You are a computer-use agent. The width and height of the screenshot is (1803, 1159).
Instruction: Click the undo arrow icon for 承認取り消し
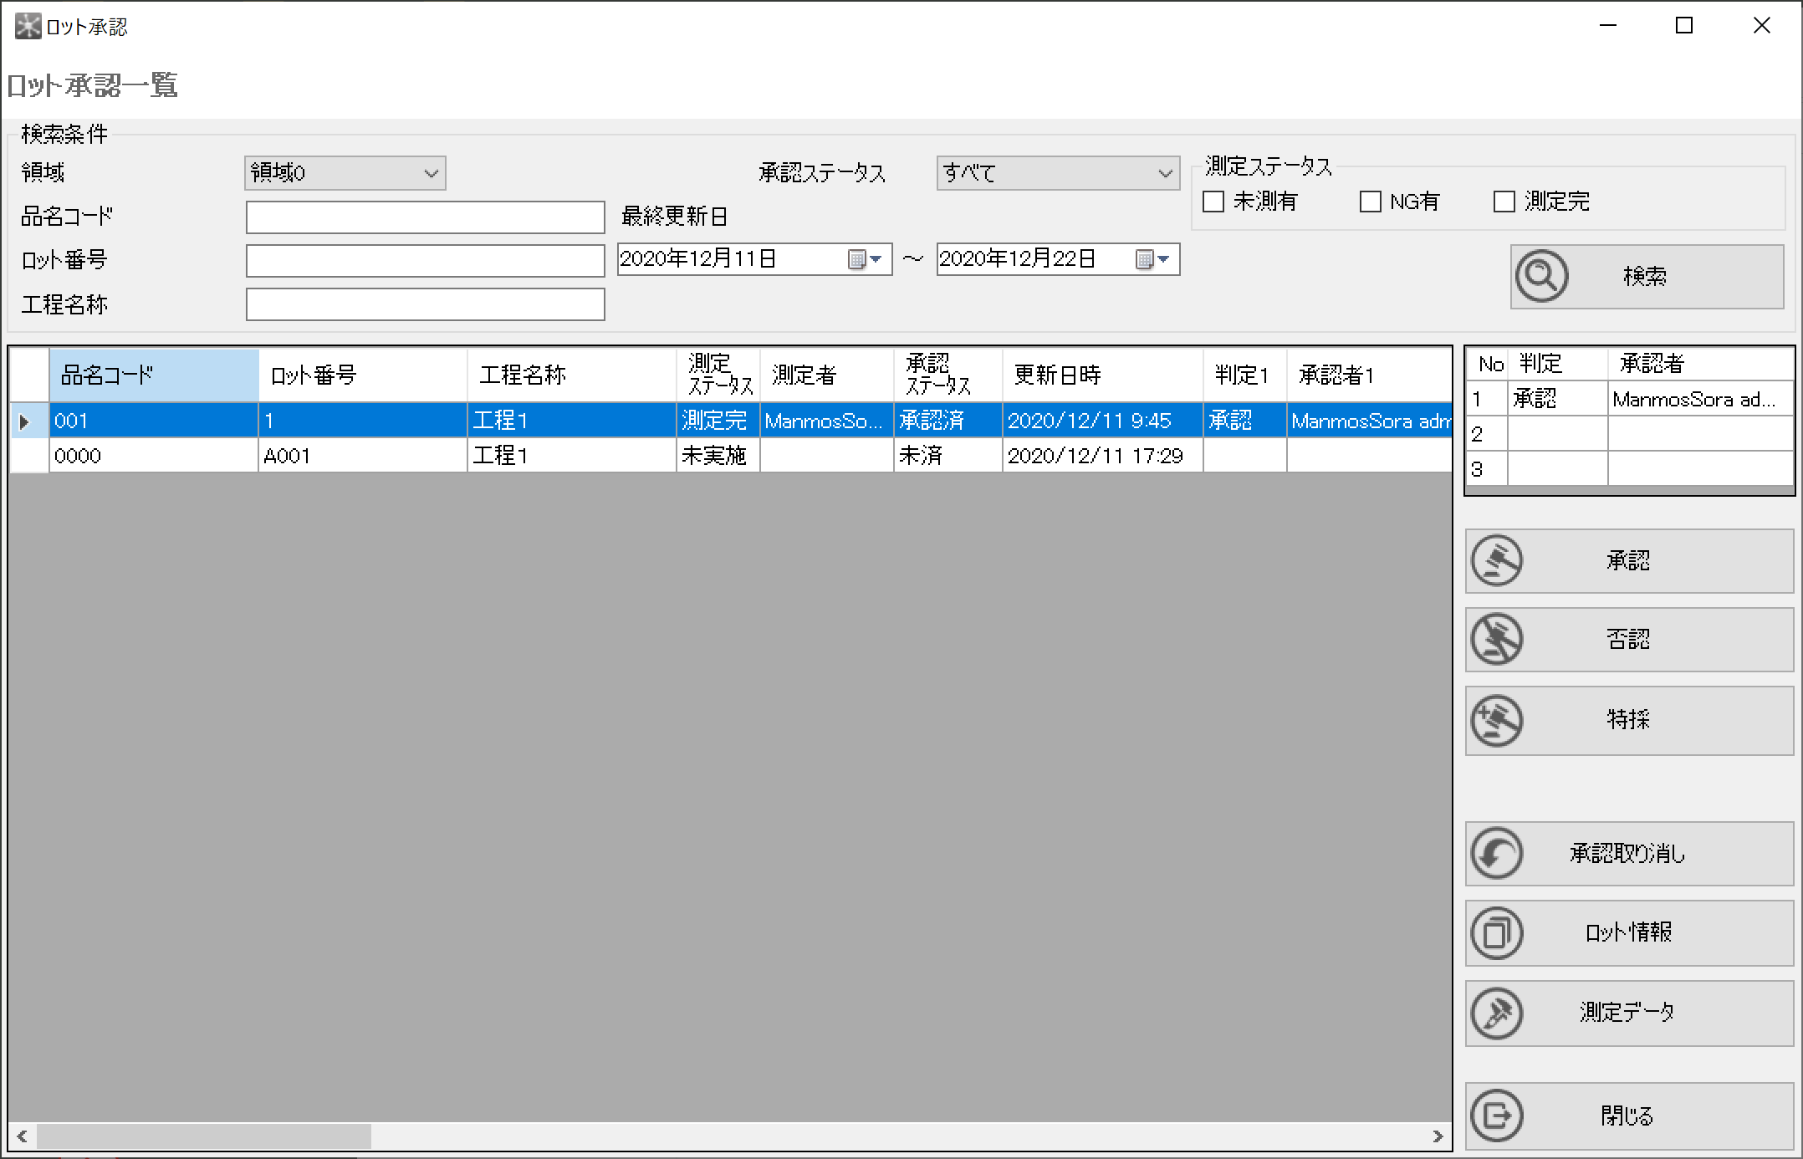[1498, 854]
